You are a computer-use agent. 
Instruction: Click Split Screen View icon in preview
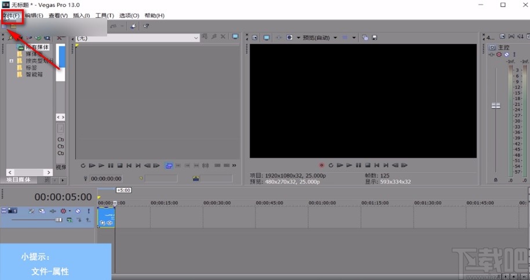point(290,38)
